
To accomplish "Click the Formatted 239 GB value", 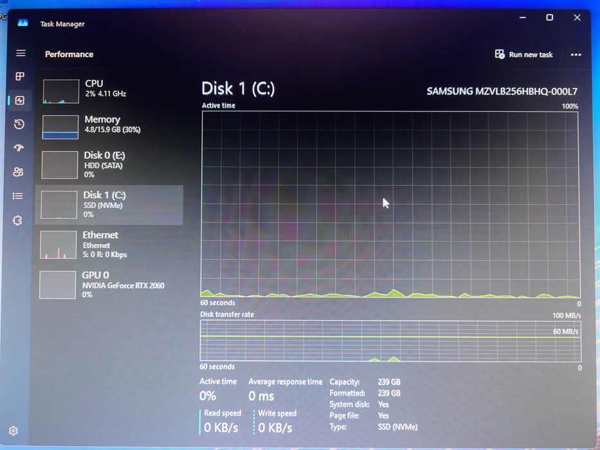I will 389,393.
